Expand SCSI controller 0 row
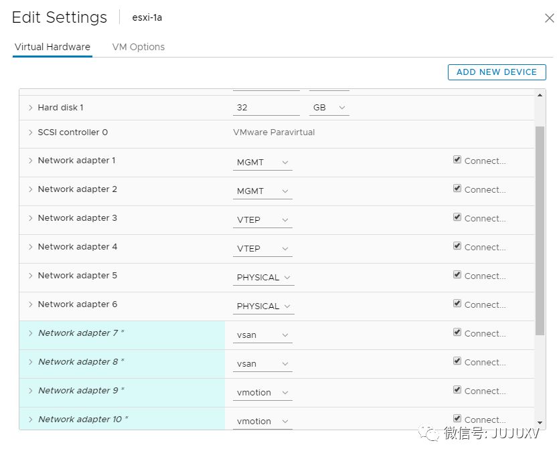Image resolution: width=557 pixels, height=457 pixels. coord(31,132)
